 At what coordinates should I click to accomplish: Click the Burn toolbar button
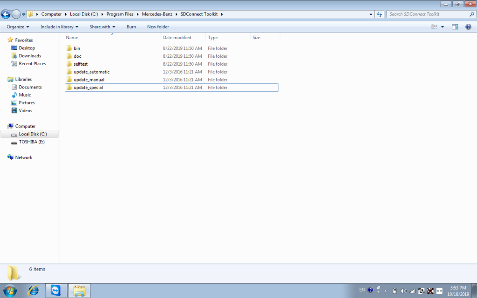click(131, 27)
